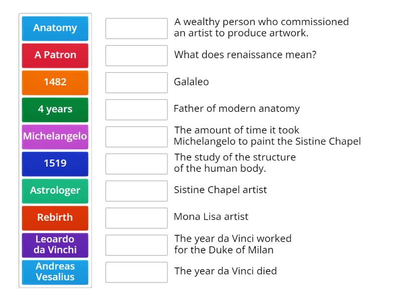This screenshot has height=301, width=402.
Task: Click the answer box next to "Sistine Chapel artist"
Action: [136, 191]
